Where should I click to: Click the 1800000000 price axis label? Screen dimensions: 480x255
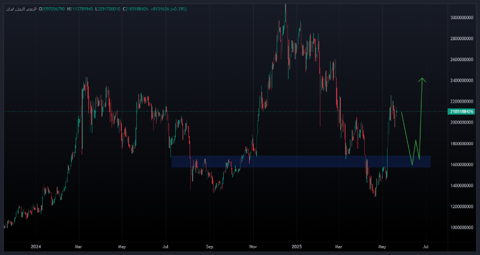pos(462,143)
